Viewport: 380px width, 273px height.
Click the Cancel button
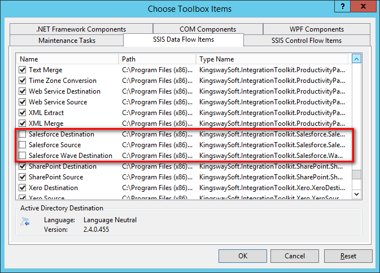click(x=295, y=256)
